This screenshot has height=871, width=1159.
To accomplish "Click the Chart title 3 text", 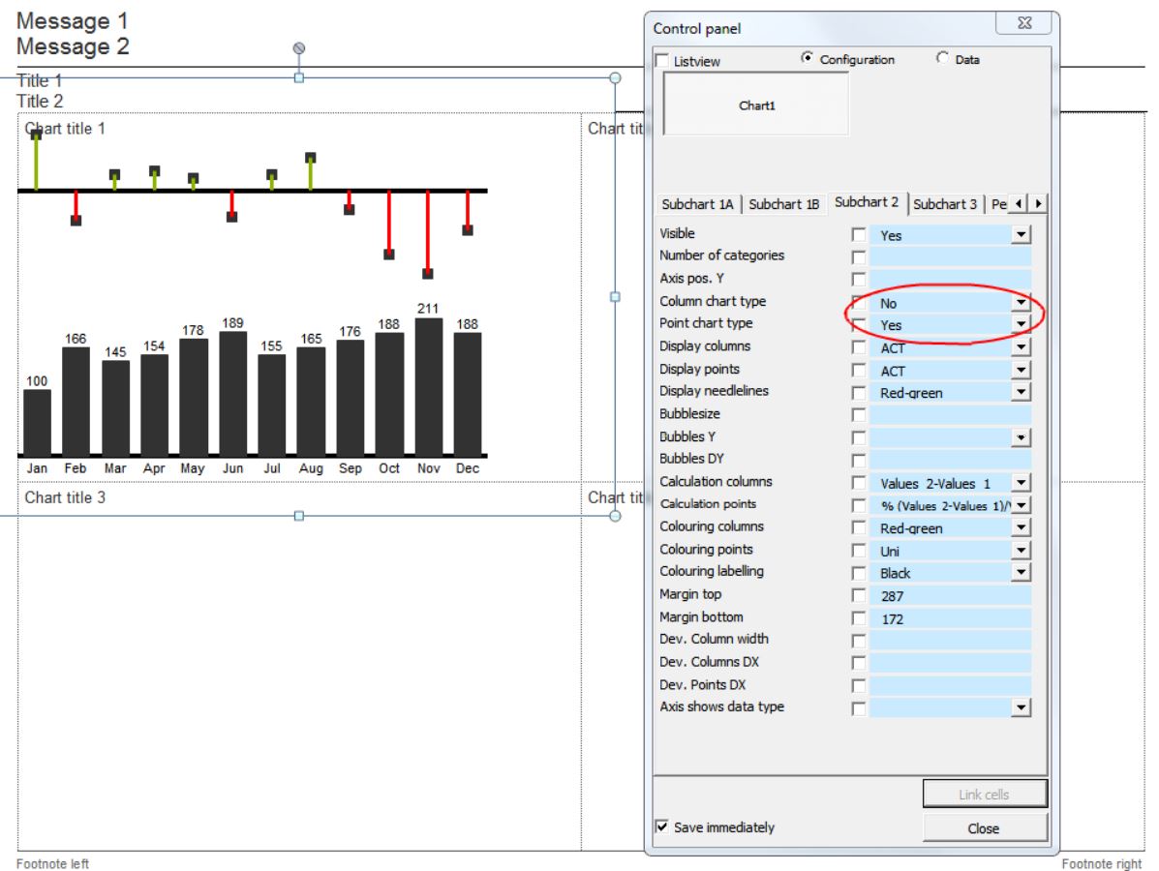I will point(65,498).
